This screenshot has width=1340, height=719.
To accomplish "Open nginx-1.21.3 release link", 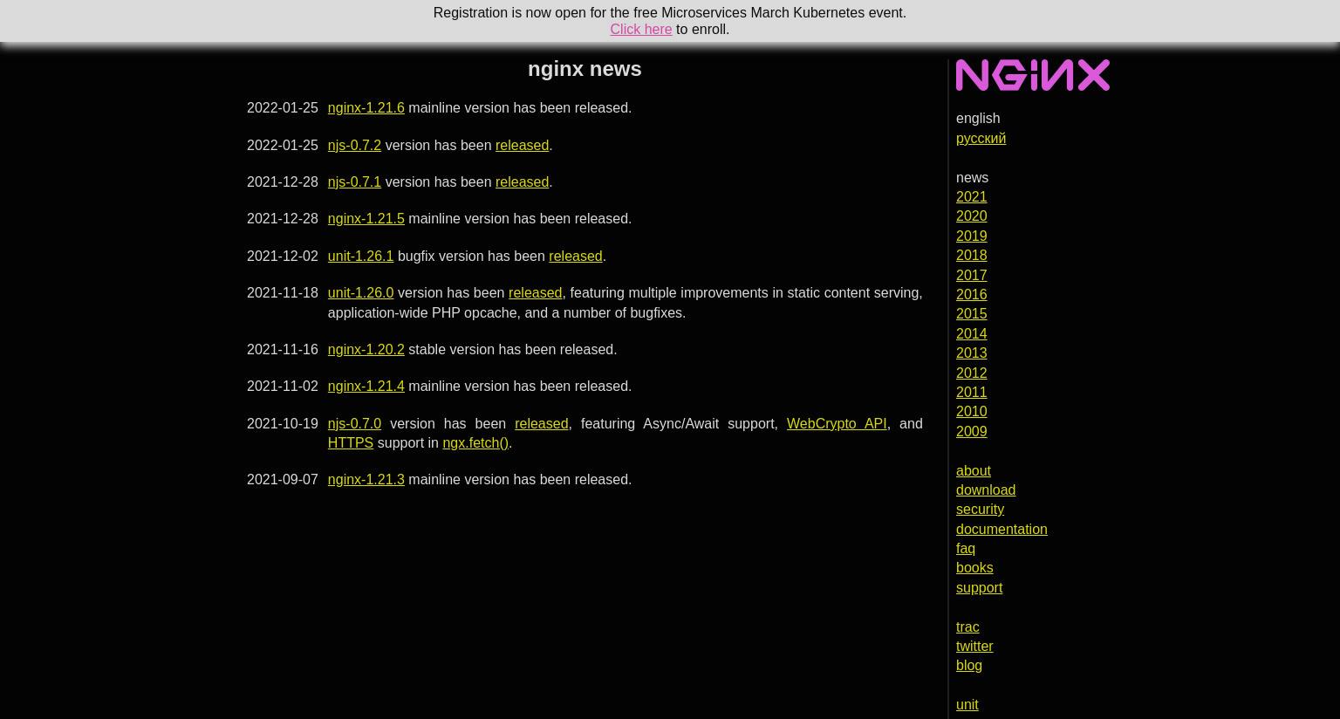I will pyautogui.click(x=366, y=479).
